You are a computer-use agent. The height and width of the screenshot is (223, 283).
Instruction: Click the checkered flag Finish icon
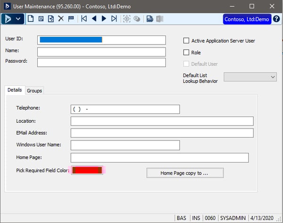pyautogui.click(x=71, y=18)
